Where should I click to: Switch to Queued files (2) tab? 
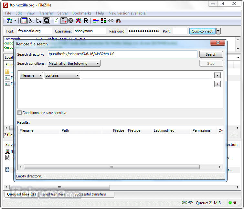click(x=21, y=194)
